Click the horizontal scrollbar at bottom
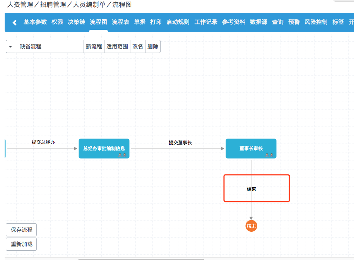The width and height of the screenshot is (354, 260). click(x=141, y=259)
